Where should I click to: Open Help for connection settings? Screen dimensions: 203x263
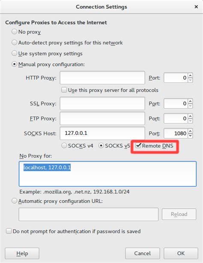coord(22,253)
